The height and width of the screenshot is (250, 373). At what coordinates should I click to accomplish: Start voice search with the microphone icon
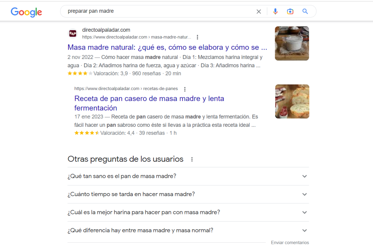click(x=275, y=11)
